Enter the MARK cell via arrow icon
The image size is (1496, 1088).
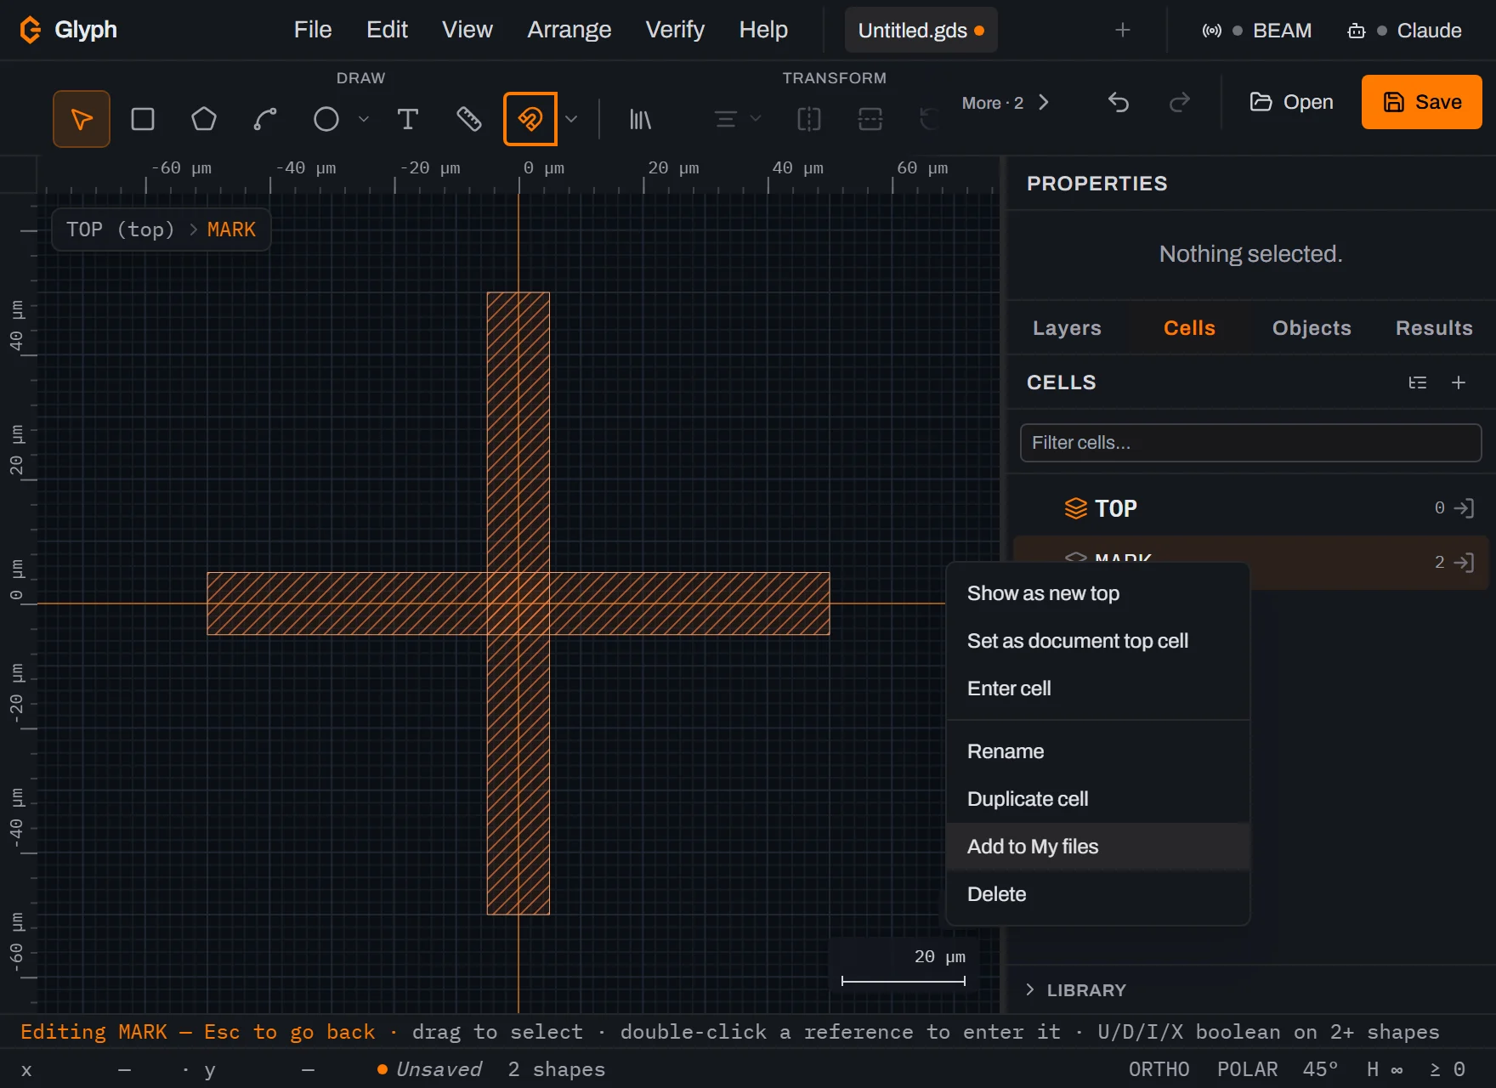(1464, 563)
